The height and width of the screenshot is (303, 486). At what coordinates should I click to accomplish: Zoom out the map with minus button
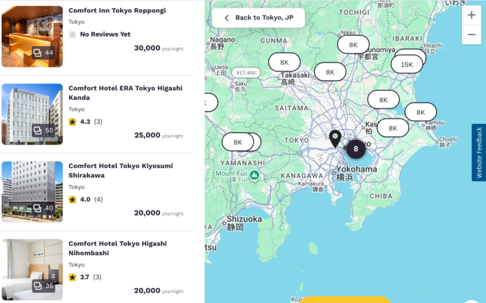pos(472,34)
